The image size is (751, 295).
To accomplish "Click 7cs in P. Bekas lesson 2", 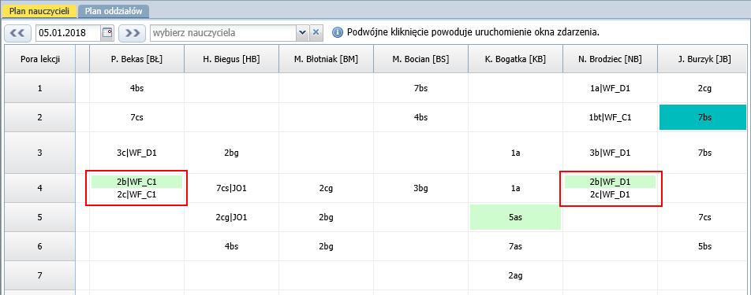I will pyautogui.click(x=136, y=117).
